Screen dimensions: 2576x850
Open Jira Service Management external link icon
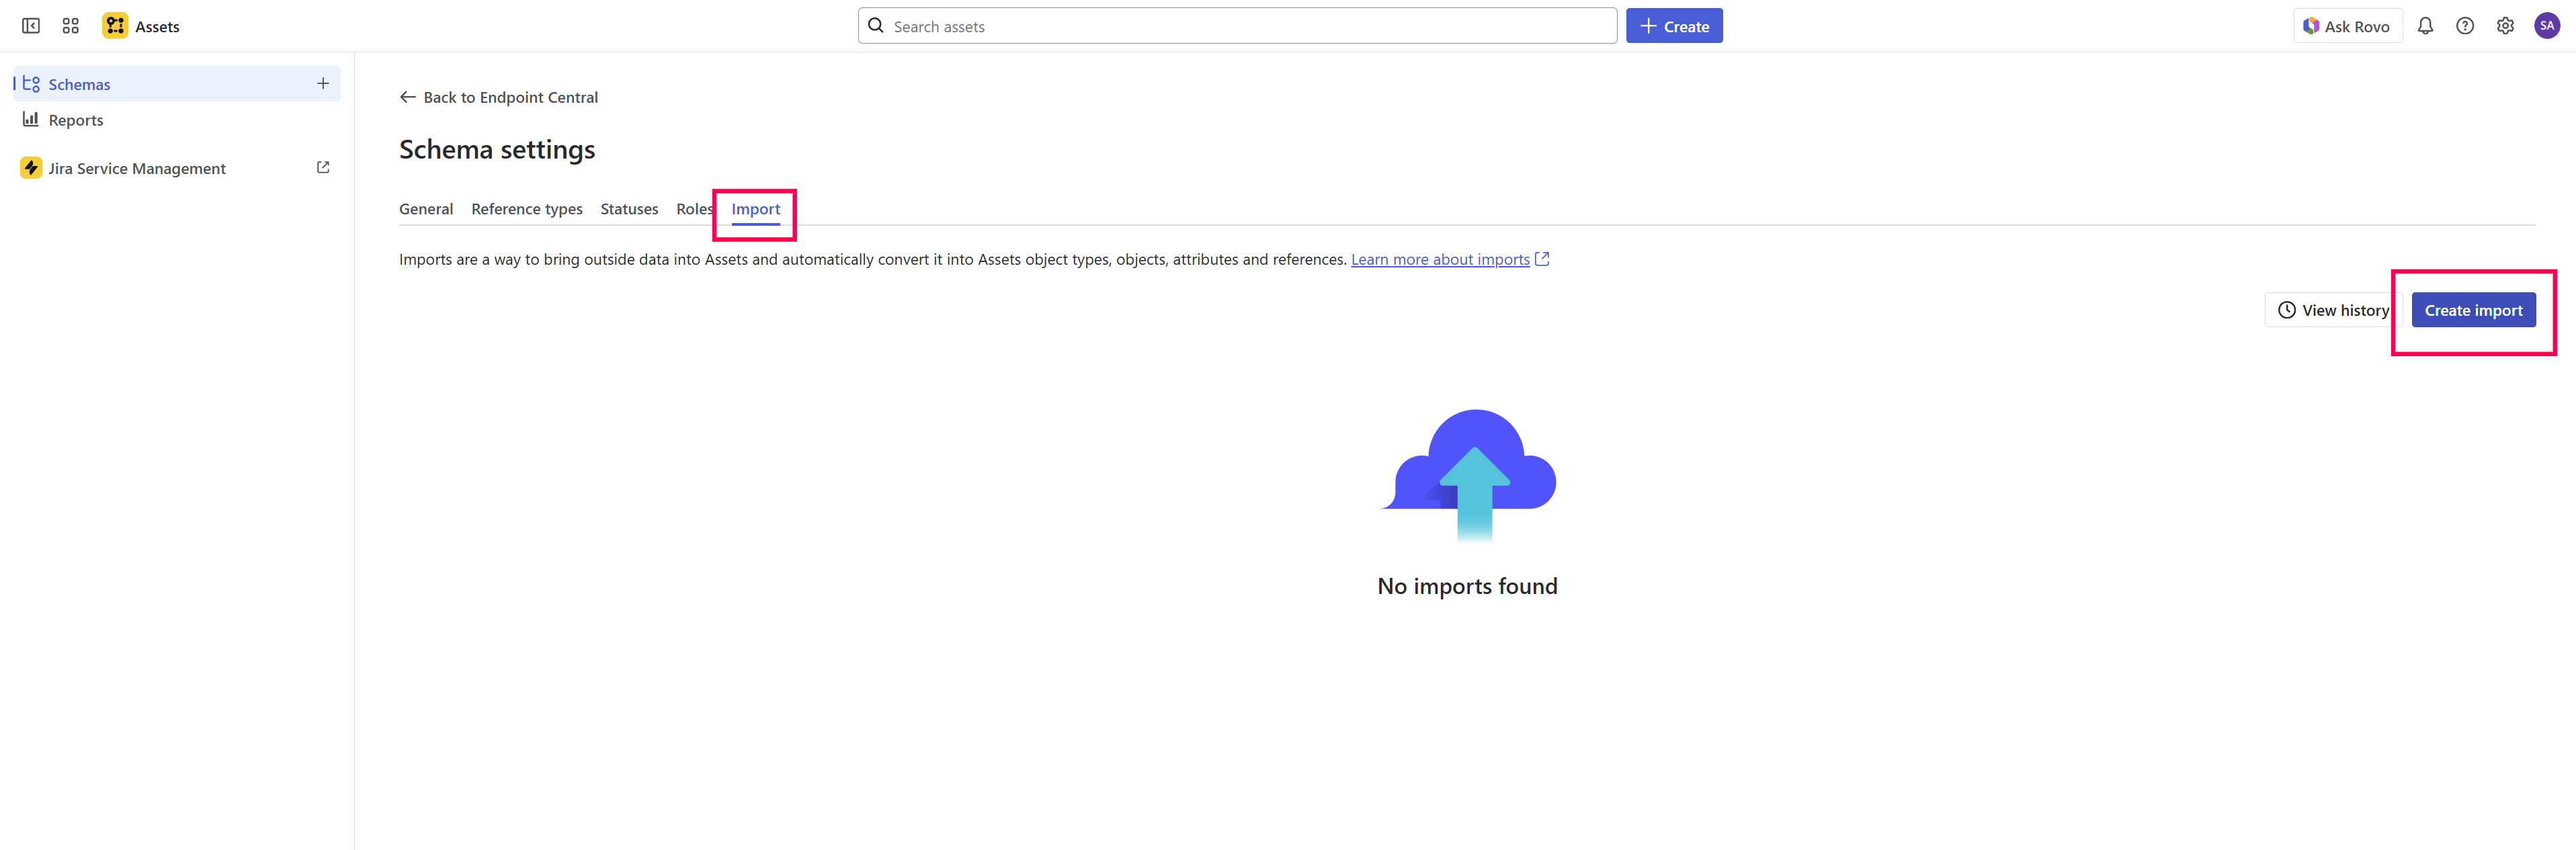[322, 168]
